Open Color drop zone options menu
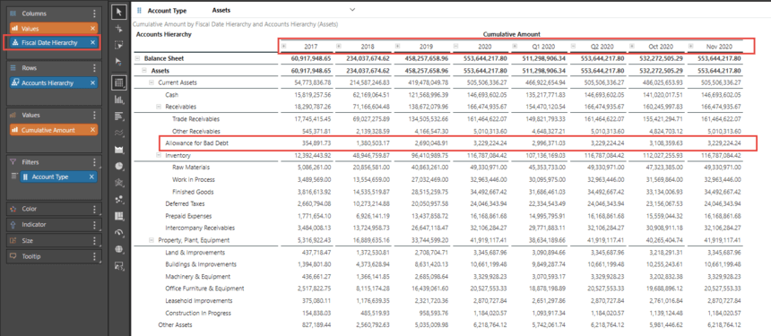Screen dimensions: 771x336 pos(95,209)
